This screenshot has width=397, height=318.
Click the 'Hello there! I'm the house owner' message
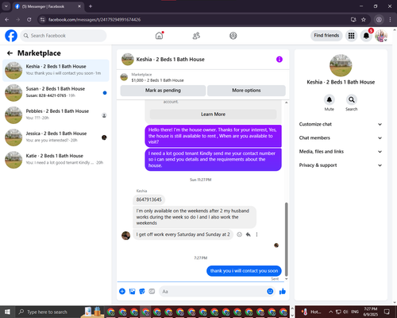click(x=213, y=136)
